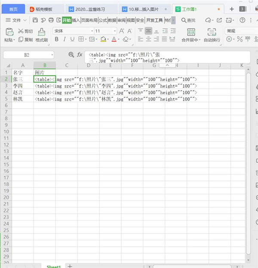Click the zoom magnifier next to fx

71,55
